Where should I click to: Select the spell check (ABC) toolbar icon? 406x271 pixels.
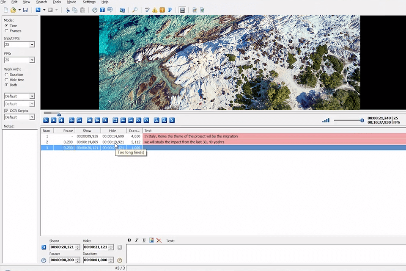pos(147,10)
